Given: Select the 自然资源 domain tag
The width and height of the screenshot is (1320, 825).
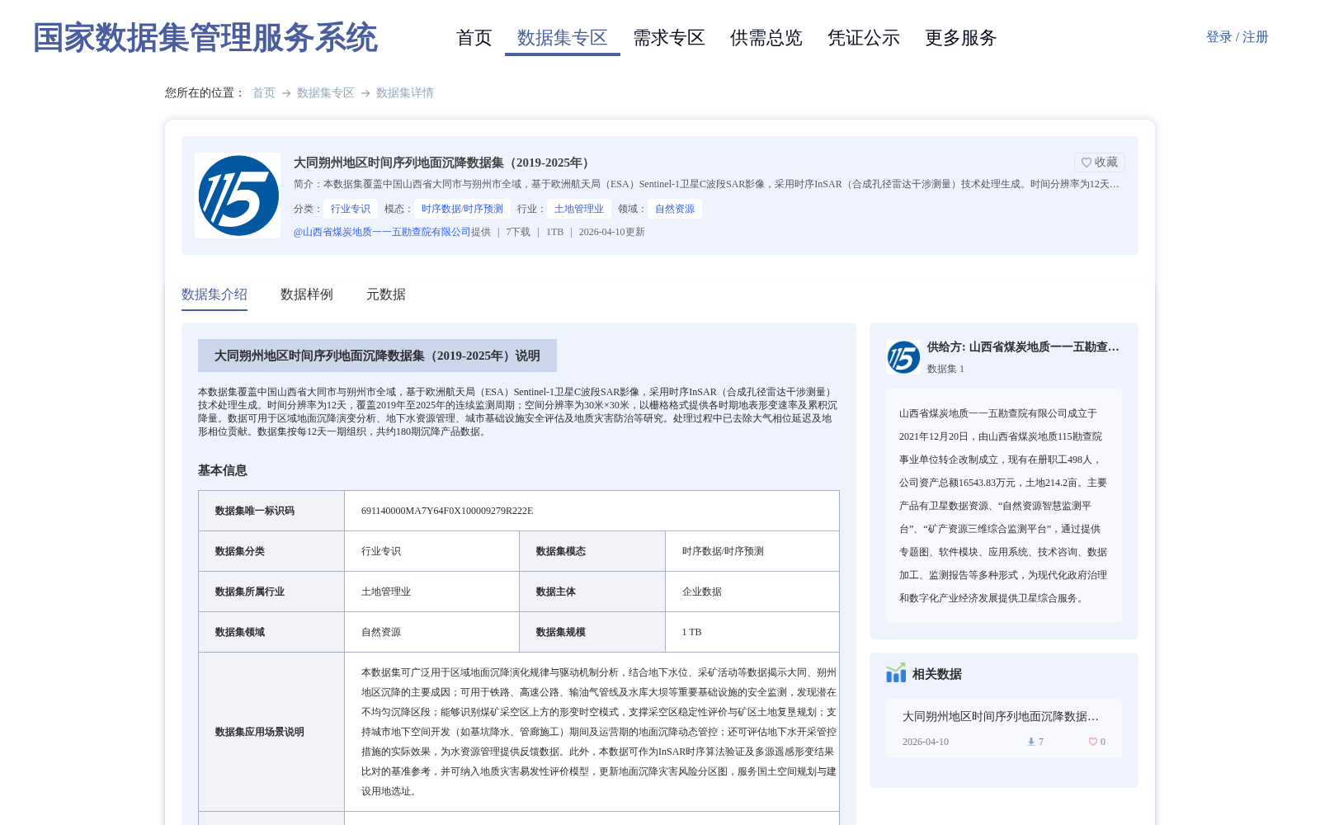Looking at the screenshot, I should (x=675, y=209).
